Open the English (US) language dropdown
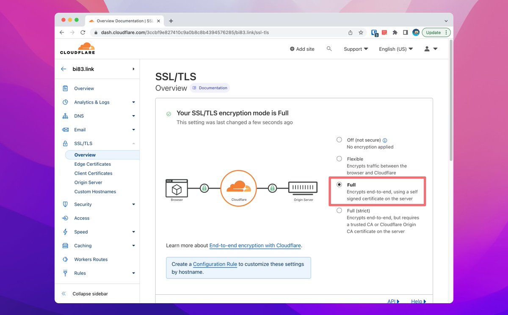508x315 pixels. (x=396, y=49)
